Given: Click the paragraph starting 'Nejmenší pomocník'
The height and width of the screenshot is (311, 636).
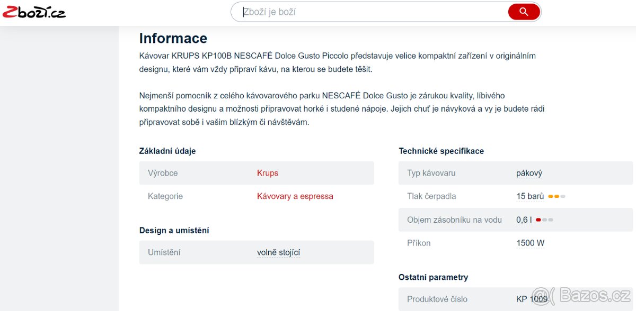Looking at the screenshot, I should [342, 109].
